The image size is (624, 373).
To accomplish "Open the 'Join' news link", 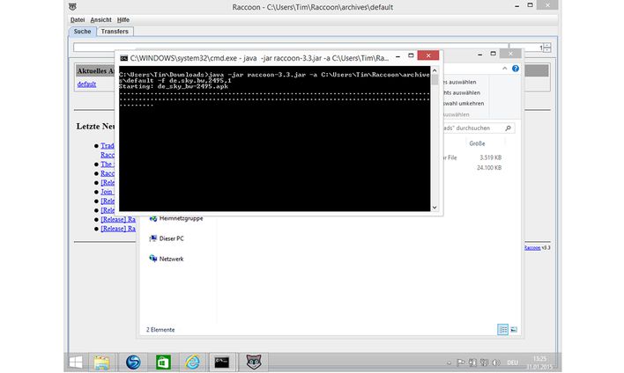I will click(x=107, y=192).
